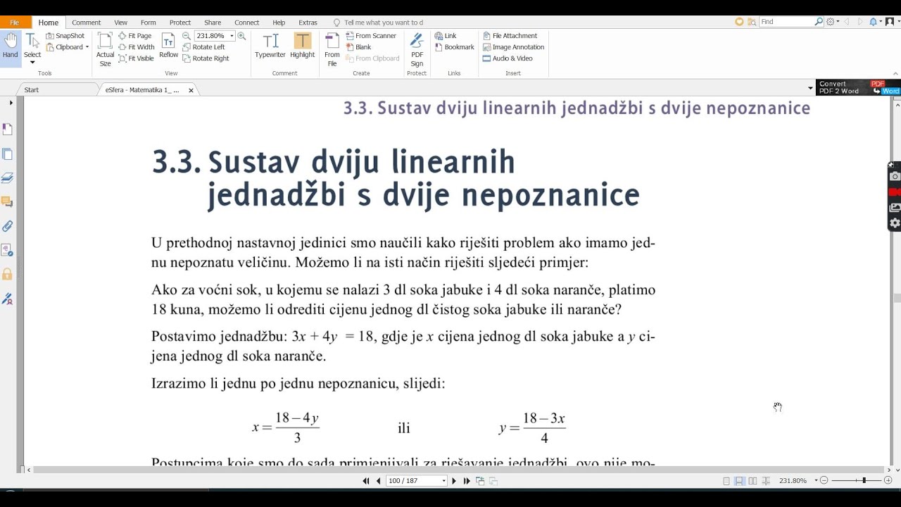901x507 pixels.
Task: Insert Audio & Video
Action: tap(508, 58)
